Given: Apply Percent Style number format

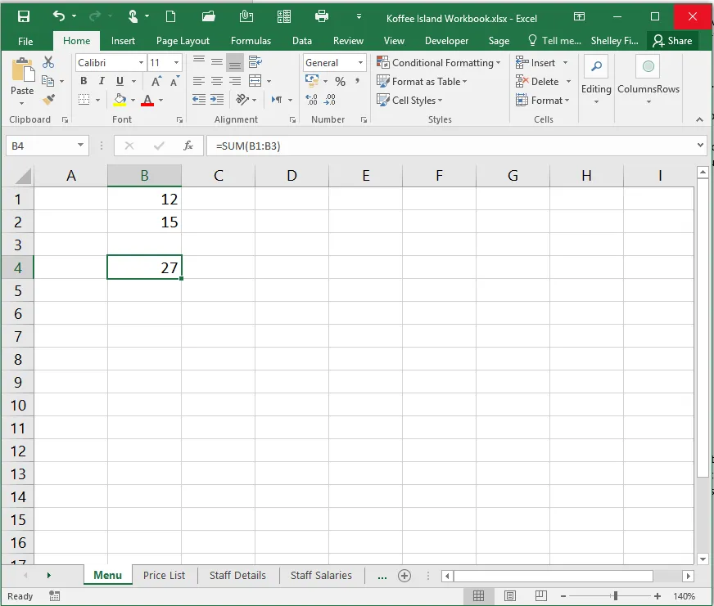Looking at the screenshot, I should tap(340, 82).
